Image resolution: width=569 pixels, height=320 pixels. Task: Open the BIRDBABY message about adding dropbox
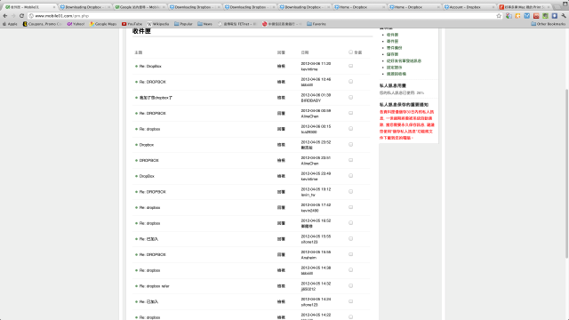156,98
